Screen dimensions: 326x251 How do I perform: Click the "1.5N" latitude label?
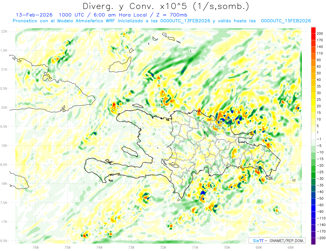(x=4, y=50)
